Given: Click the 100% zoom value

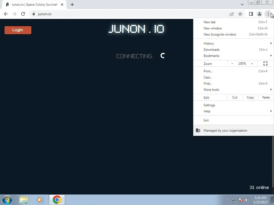Looking at the screenshot, I should tap(242, 64).
